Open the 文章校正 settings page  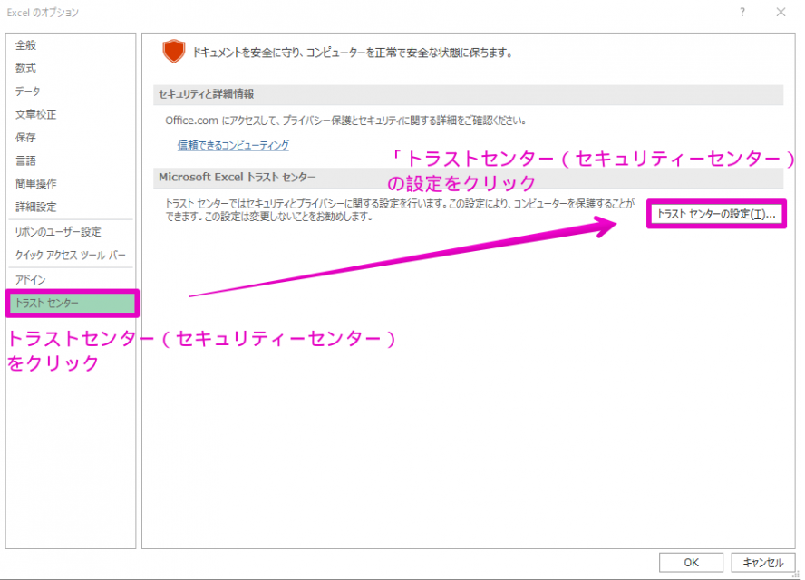[36, 114]
